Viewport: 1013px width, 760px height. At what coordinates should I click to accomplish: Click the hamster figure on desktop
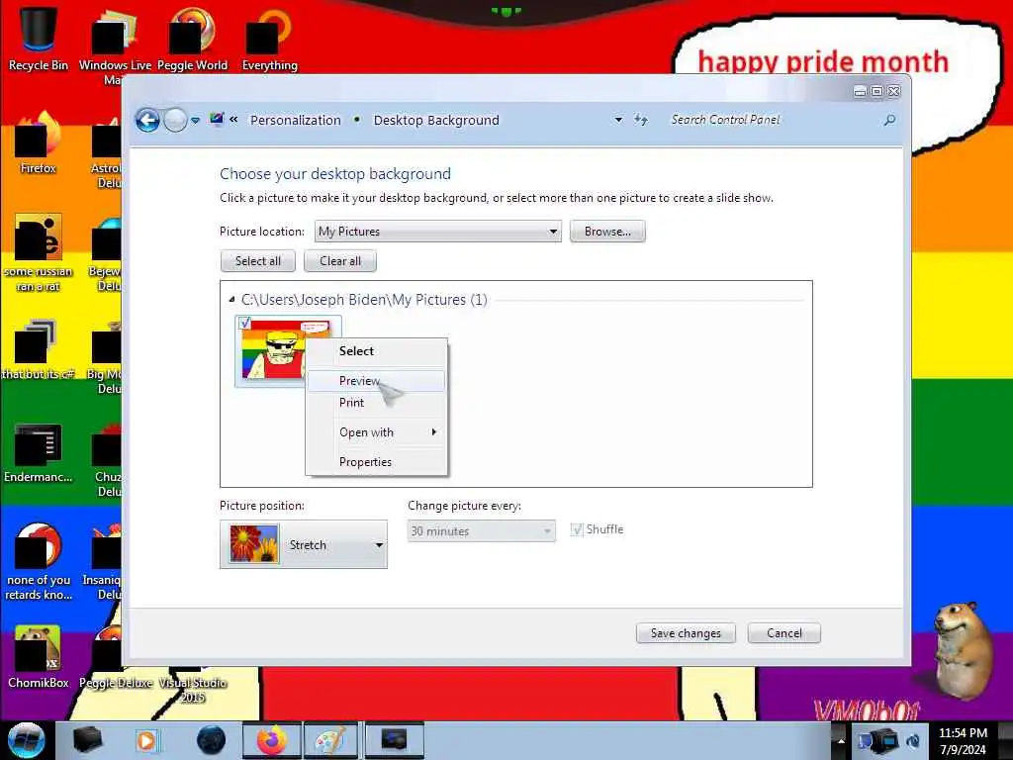[x=963, y=649]
